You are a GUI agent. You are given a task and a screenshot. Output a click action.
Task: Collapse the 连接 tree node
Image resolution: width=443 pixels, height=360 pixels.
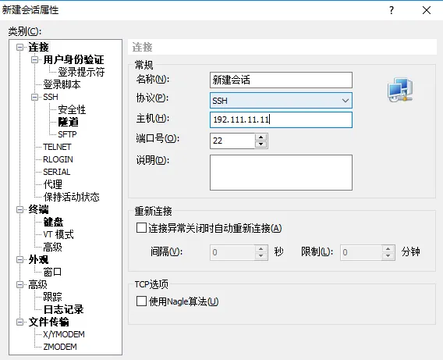click(19, 47)
